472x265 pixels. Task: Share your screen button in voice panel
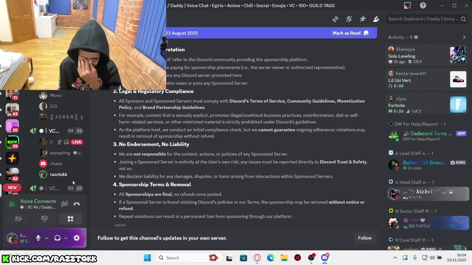pos(44,219)
